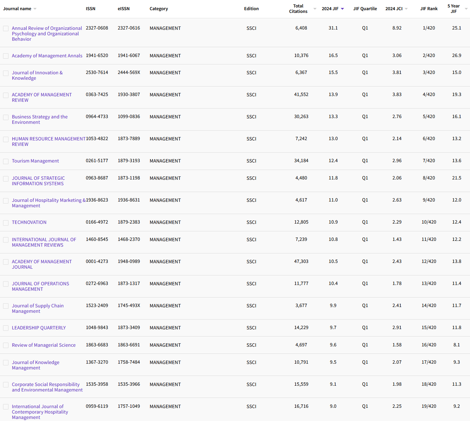The height and width of the screenshot is (421, 470).
Task: Tick the Journal of Knowledge Management checkbox
Action: click(x=6, y=363)
